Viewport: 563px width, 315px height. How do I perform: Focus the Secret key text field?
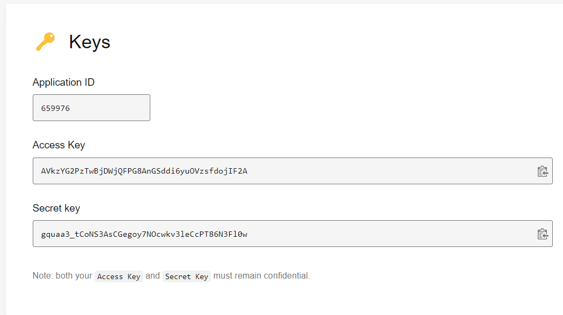click(293, 234)
